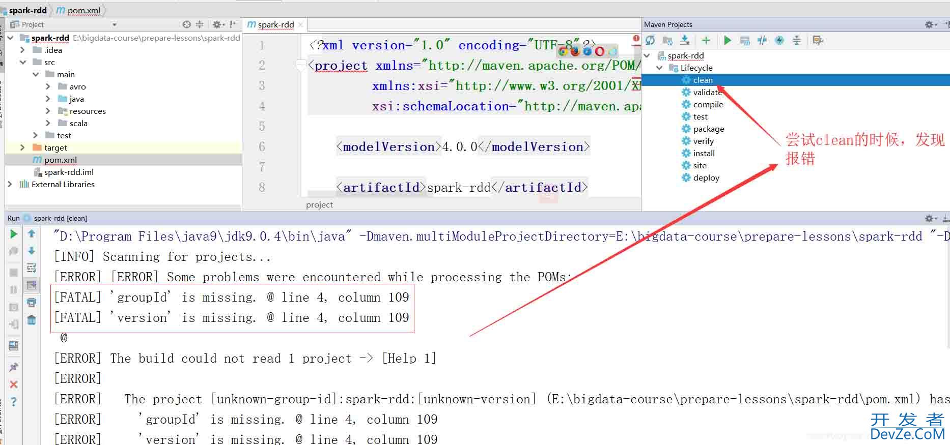This screenshot has width=950, height=445.
Task: Click Restore Layout icon in Run panel
Action: click(x=14, y=346)
